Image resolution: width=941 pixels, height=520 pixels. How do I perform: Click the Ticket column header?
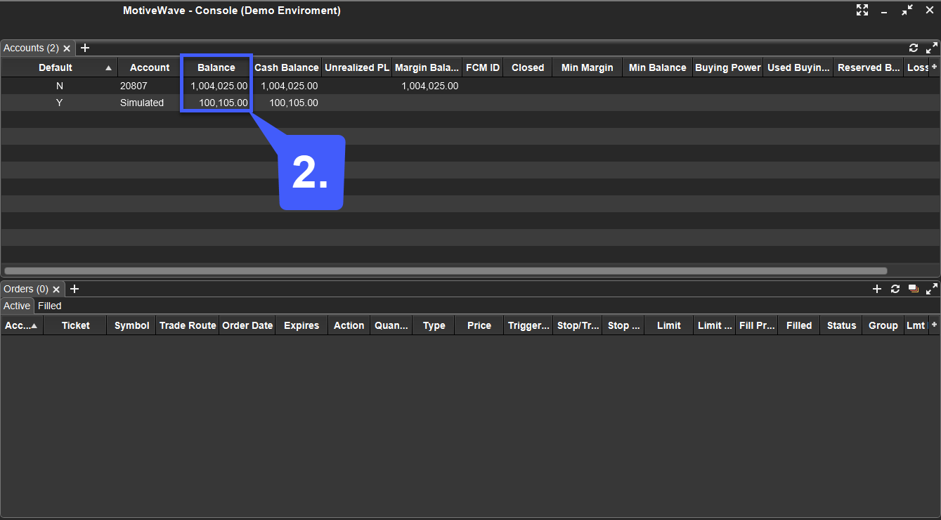point(75,325)
